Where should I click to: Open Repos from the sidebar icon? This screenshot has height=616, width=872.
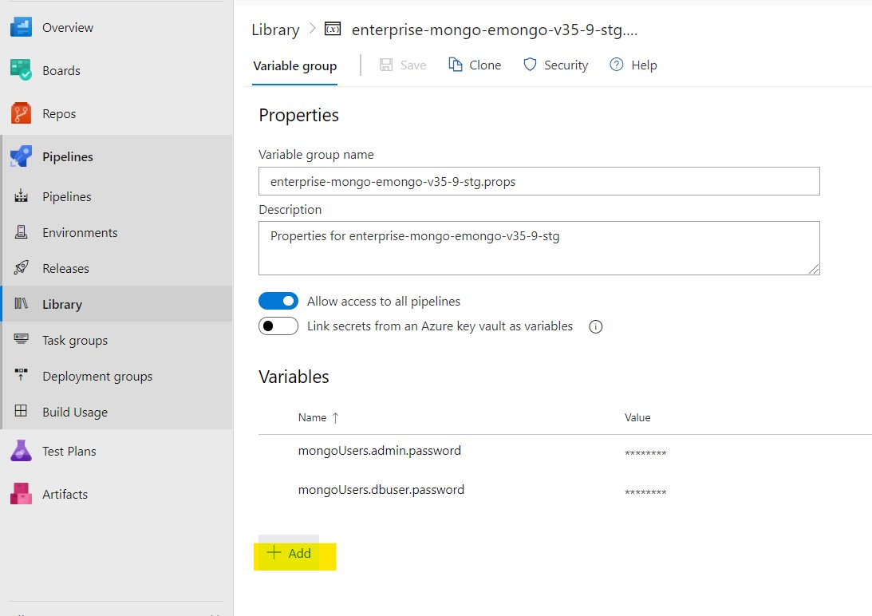click(21, 113)
